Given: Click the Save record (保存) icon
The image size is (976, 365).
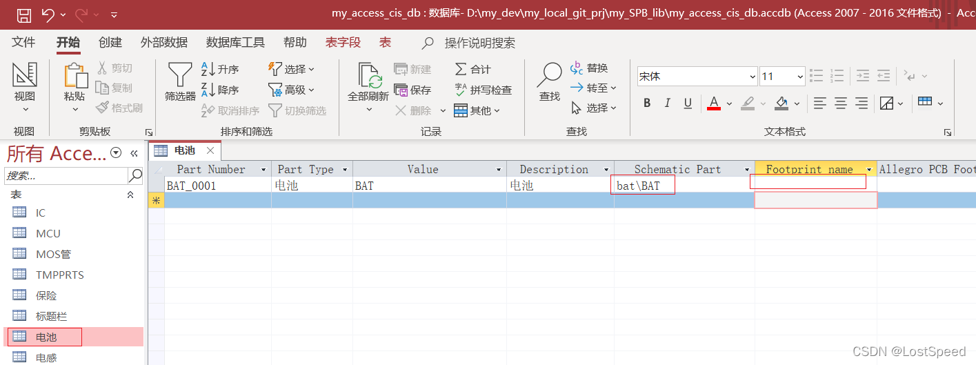Looking at the screenshot, I should [401, 90].
